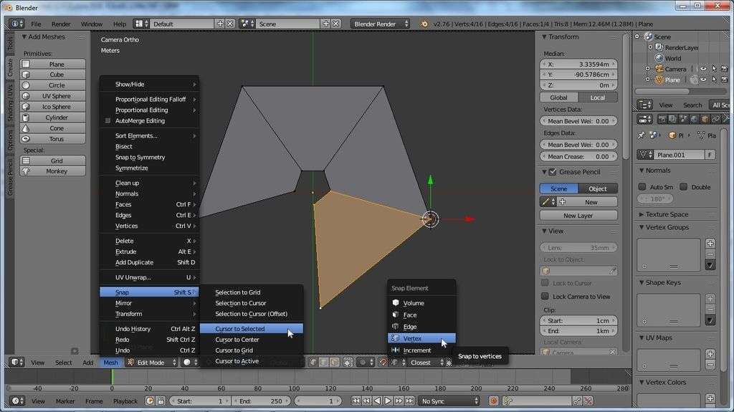
Task: Adjust the Mean Crease value slider
Action: (x=578, y=156)
